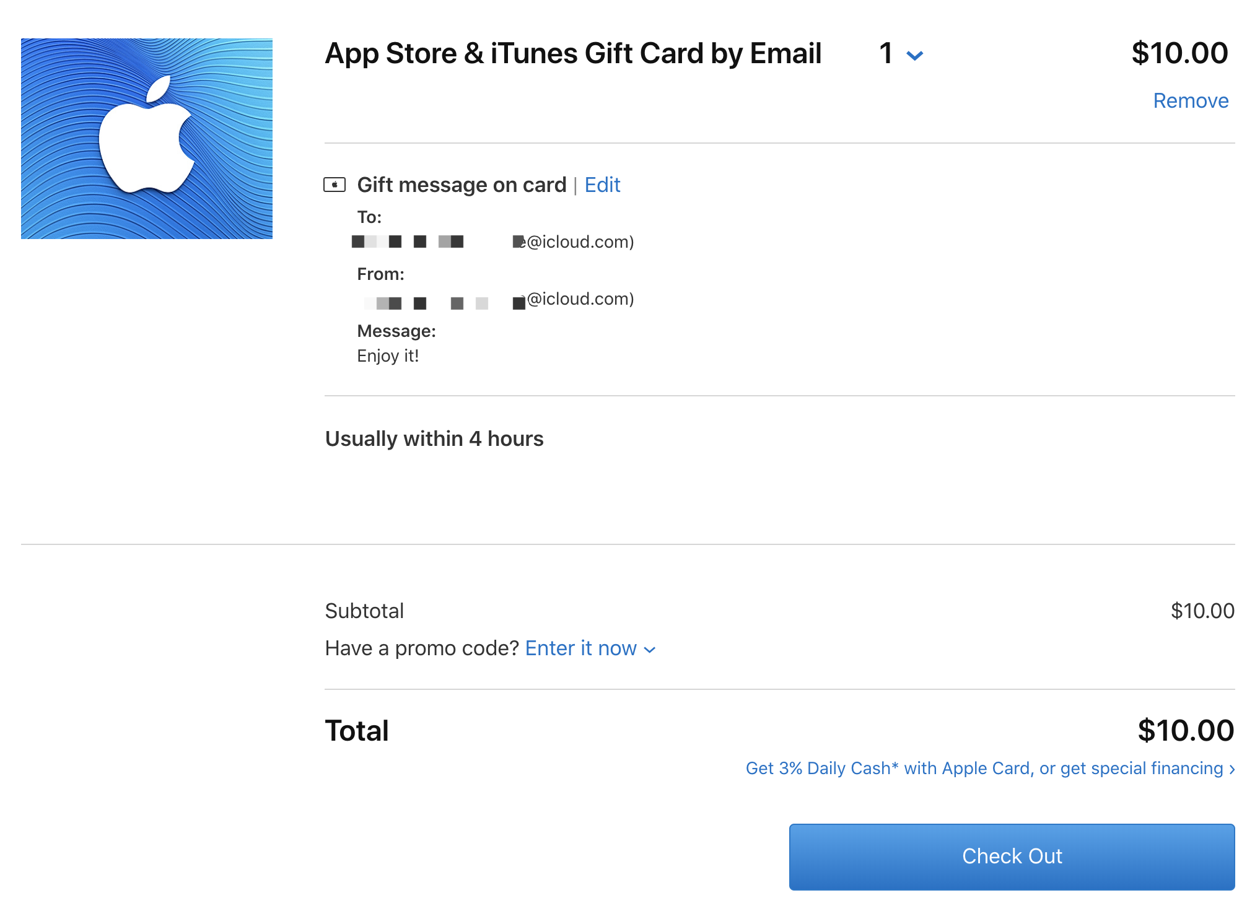Click the Subtotal amount of $10.00
Viewport: 1260px width, 924px height.
click(1202, 611)
